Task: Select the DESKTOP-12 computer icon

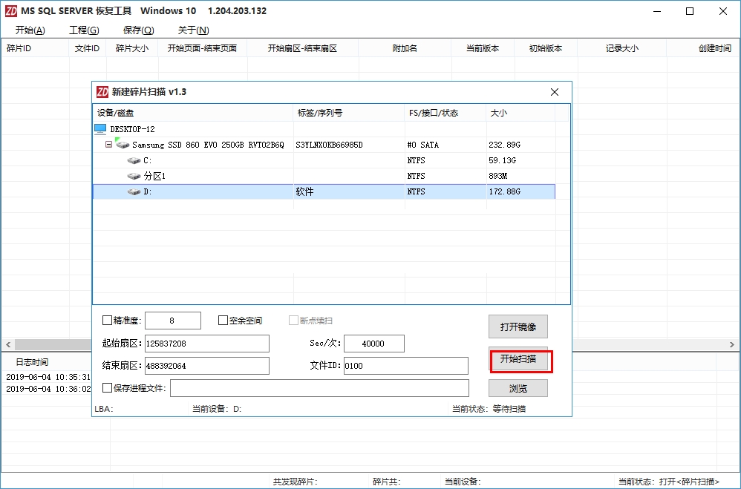Action: point(99,129)
